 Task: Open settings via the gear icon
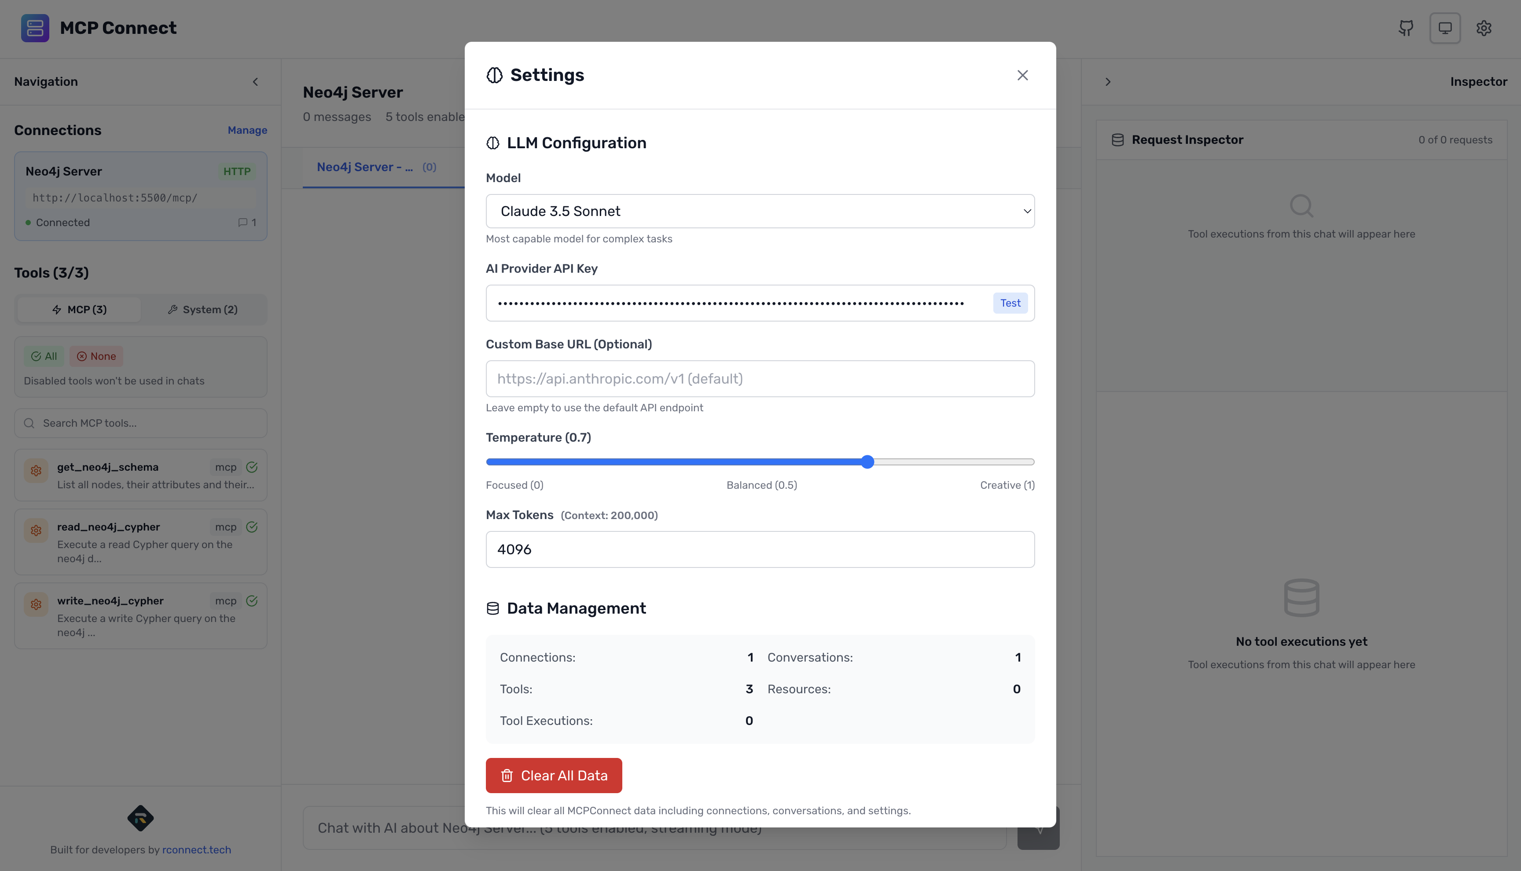point(1483,28)
